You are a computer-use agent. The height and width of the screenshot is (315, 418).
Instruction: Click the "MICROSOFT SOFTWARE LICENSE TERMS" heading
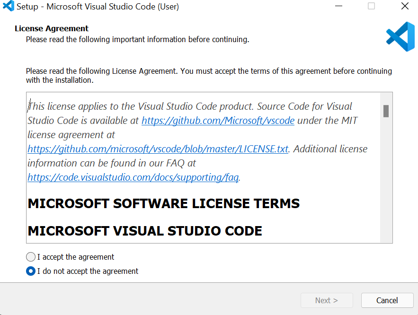164,204
